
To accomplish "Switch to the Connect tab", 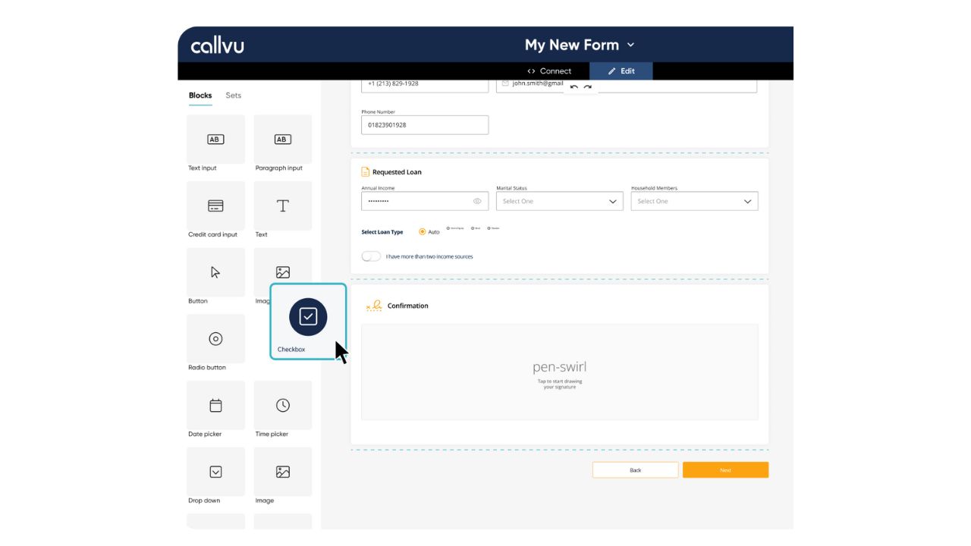I will 549,71.
